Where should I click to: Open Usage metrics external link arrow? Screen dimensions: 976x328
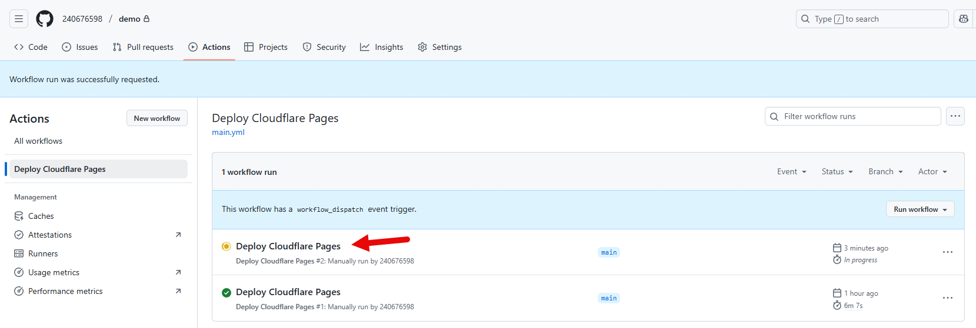pos(178,272)
